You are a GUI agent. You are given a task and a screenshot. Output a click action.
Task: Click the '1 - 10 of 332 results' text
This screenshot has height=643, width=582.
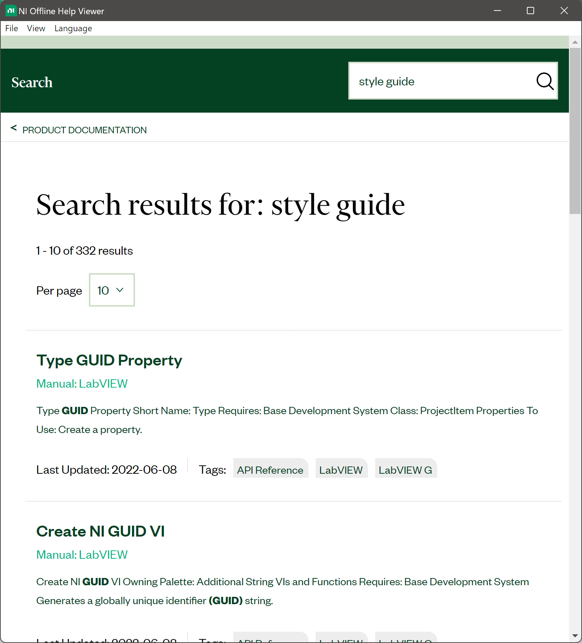pyautogui.click(x=85, y=251)
